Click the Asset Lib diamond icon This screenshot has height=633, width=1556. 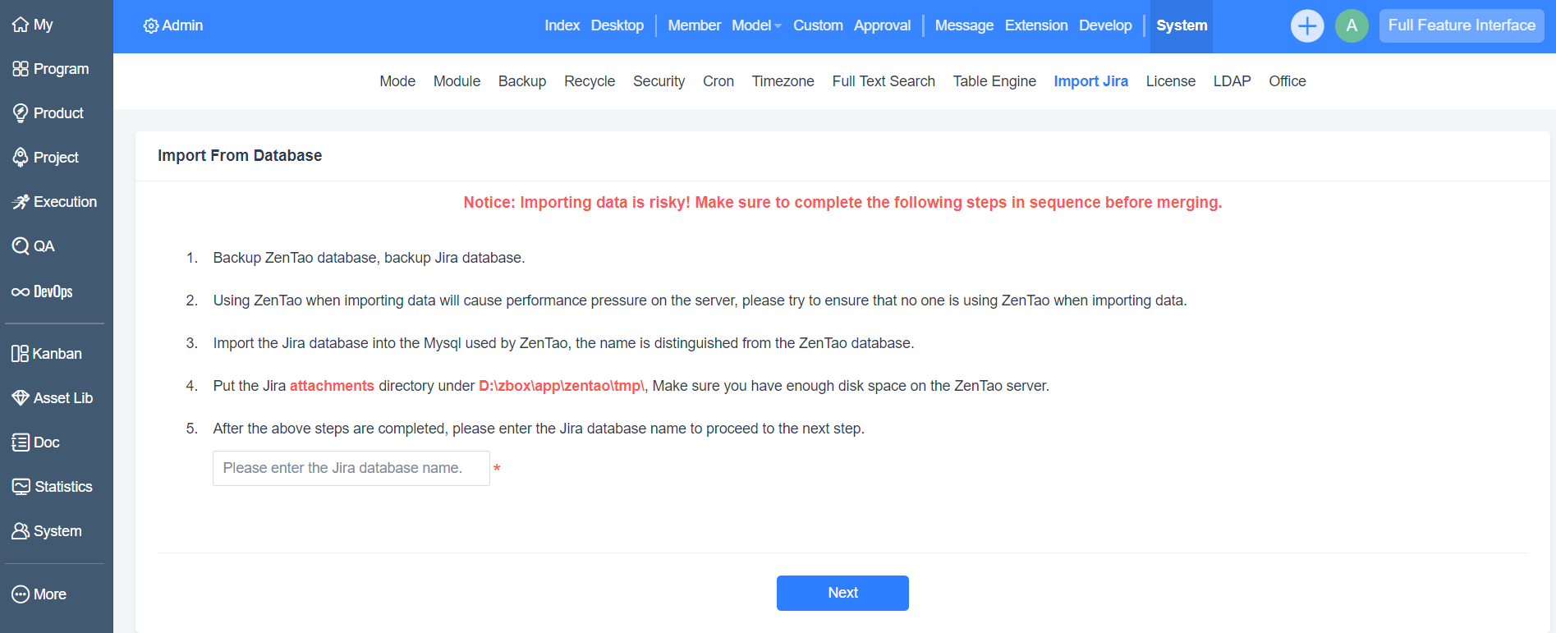(x=21, y=398)
